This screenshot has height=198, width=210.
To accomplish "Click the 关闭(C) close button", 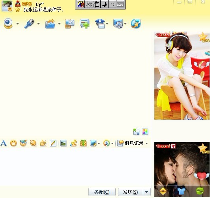I will 102,192.
